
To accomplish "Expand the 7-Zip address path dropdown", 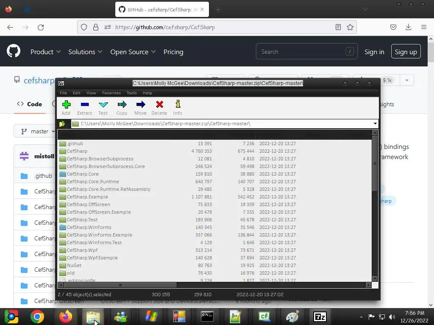I will [375, 124].
